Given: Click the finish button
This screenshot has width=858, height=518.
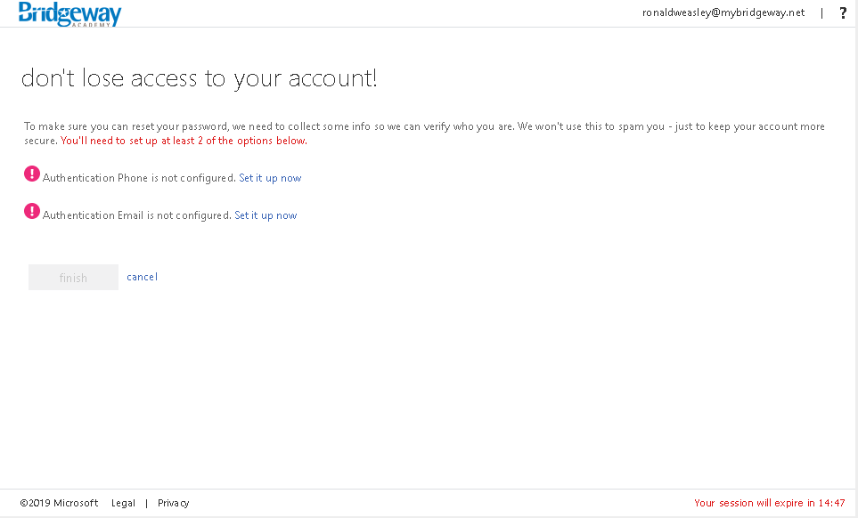Looking at the screenshot, I should [x=73, y=278].
